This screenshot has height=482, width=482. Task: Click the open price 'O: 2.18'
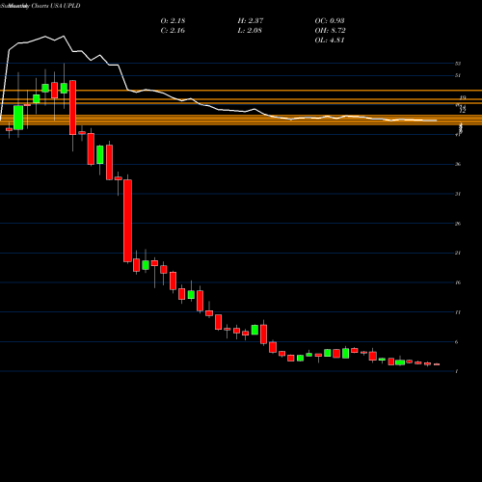click(173, 21)
